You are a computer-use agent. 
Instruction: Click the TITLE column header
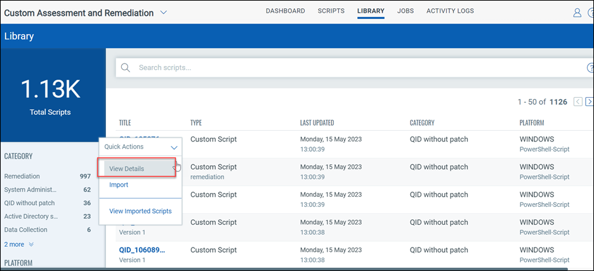click(124, 122)
